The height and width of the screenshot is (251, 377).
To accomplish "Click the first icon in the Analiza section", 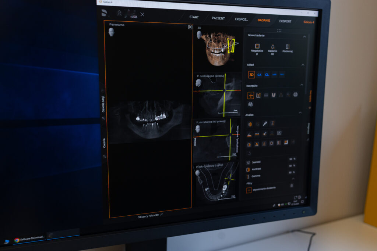I will click(x=249, y=124).
